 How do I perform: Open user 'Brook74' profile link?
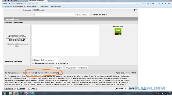click(92, 76)
